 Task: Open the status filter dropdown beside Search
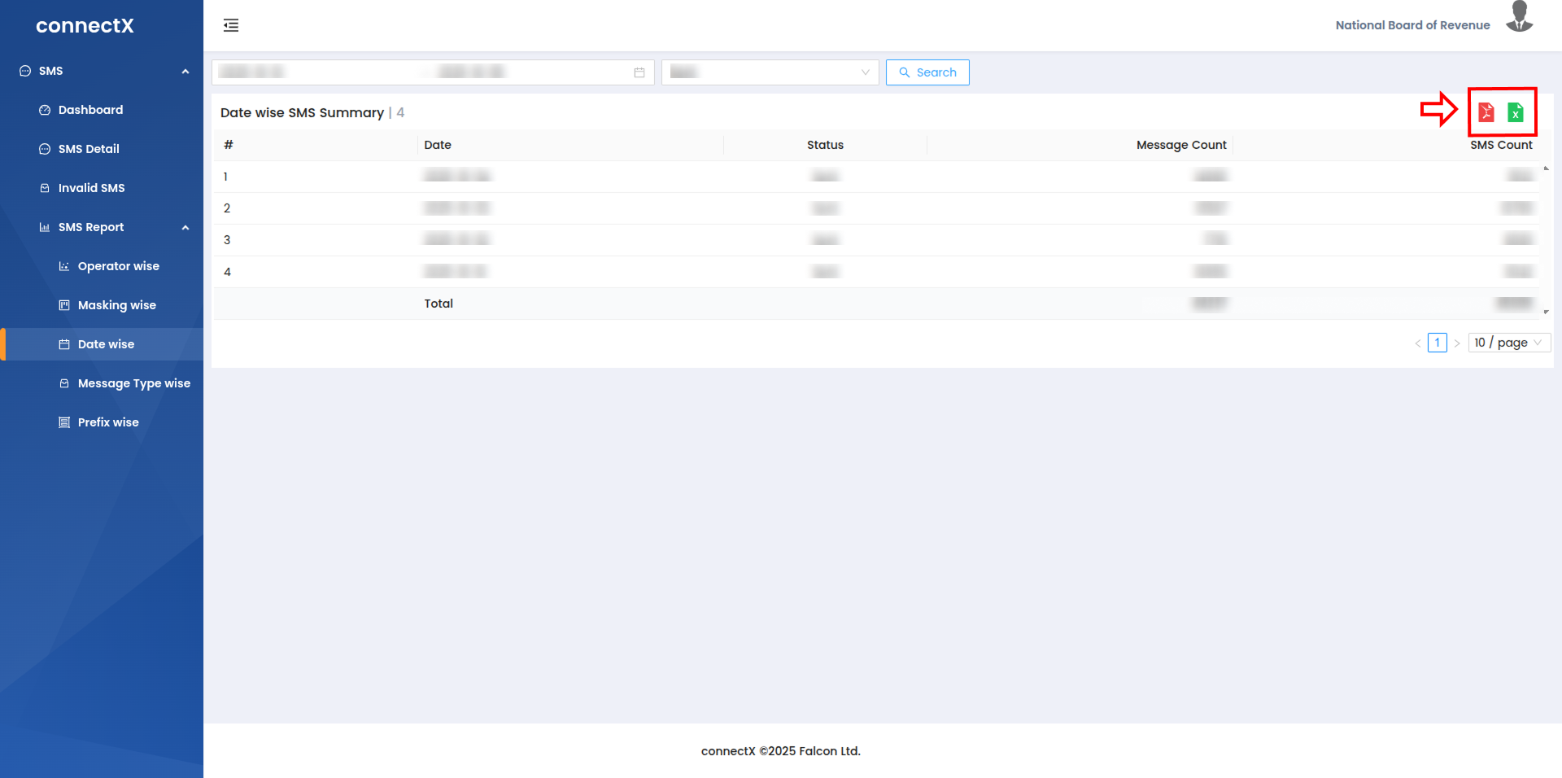click(x=769, y=72)
